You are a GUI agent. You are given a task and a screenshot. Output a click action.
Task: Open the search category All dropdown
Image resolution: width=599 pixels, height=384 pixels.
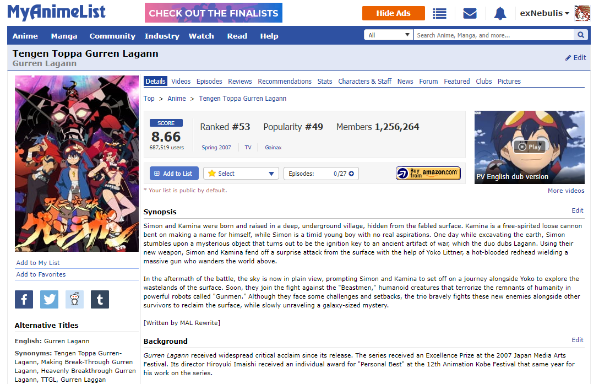click(389, 35)
